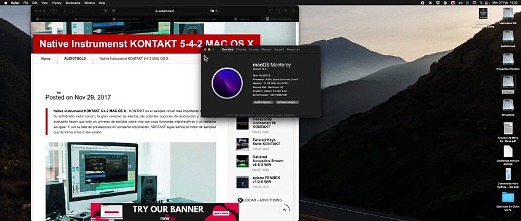Switch to the Resources tab

[293, 49]
